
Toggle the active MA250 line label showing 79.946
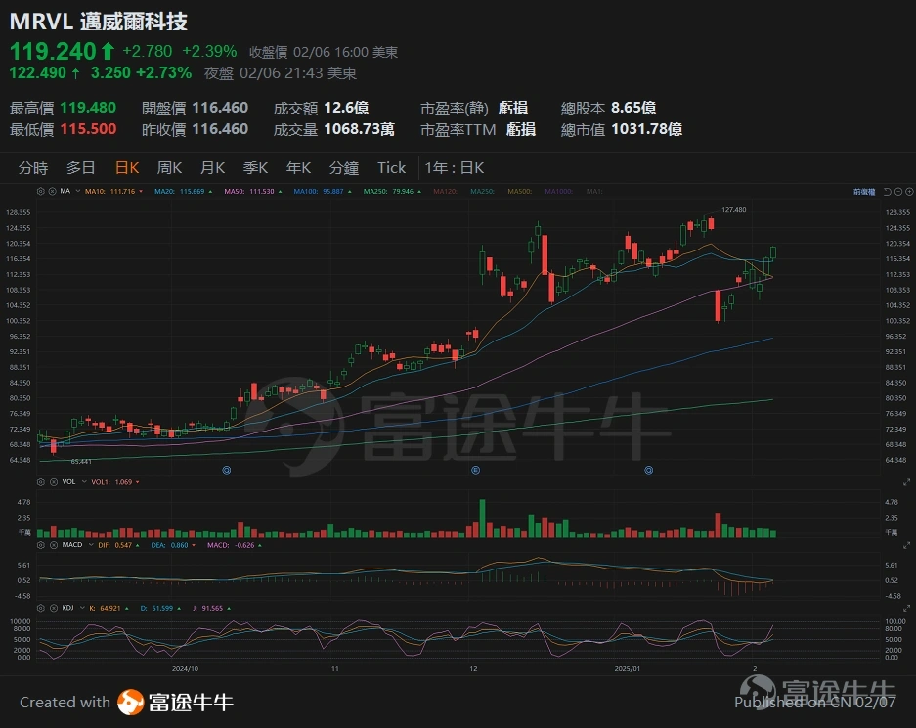click(x=392, y=191)
